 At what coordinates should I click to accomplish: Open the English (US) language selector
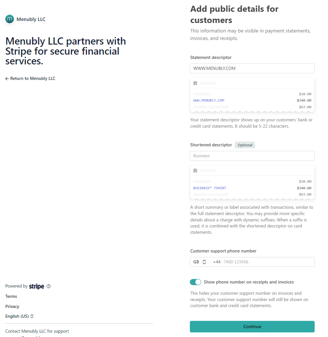(19, 316)
